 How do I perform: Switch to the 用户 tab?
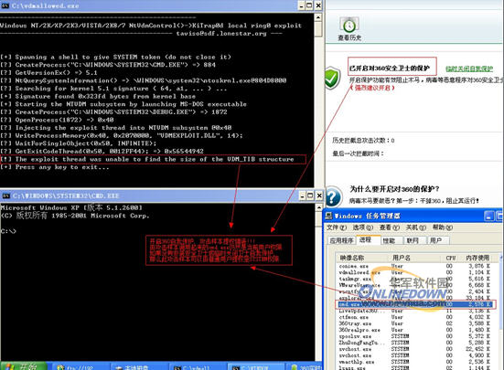[x=435, y=240]
